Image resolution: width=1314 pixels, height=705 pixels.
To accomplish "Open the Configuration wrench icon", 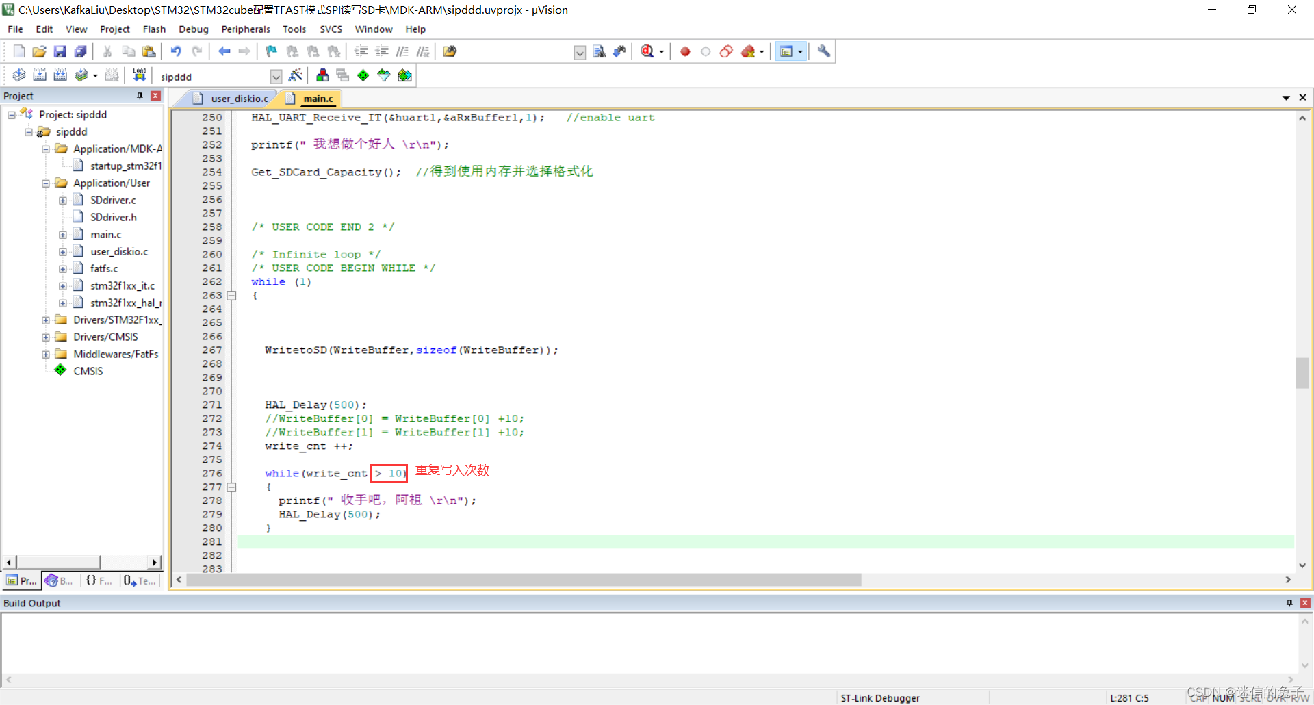I will point(824,51).
